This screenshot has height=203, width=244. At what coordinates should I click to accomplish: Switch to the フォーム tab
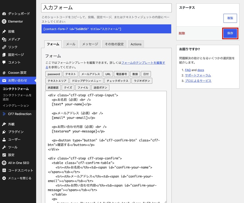point(53,44)
